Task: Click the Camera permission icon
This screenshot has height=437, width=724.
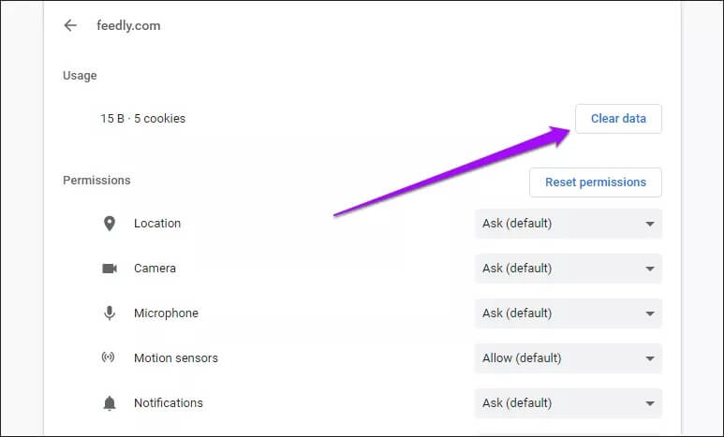Action: click(110, 269)
